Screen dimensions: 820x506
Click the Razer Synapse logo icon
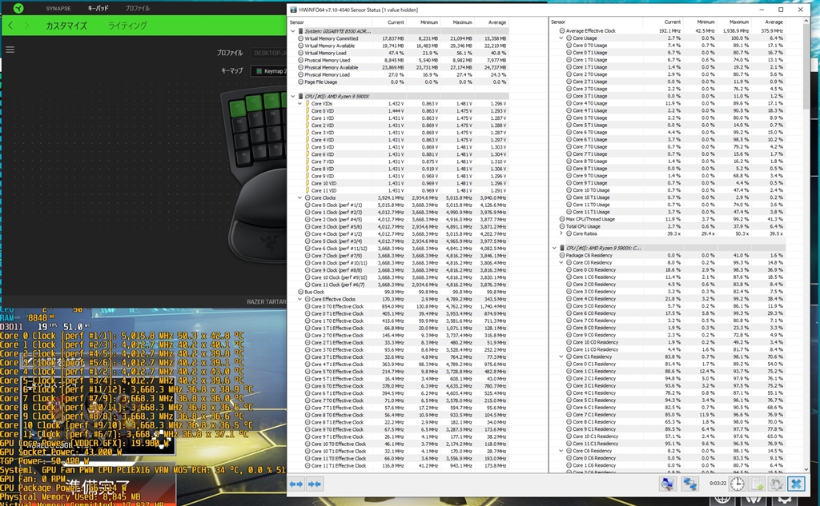(x=18, y=7)
